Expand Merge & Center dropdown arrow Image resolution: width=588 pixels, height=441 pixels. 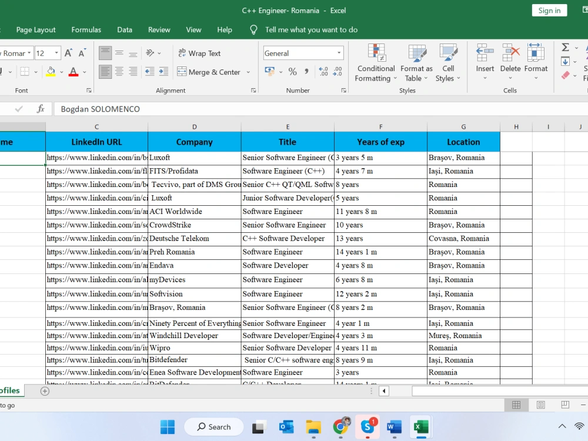click(248, 72)
